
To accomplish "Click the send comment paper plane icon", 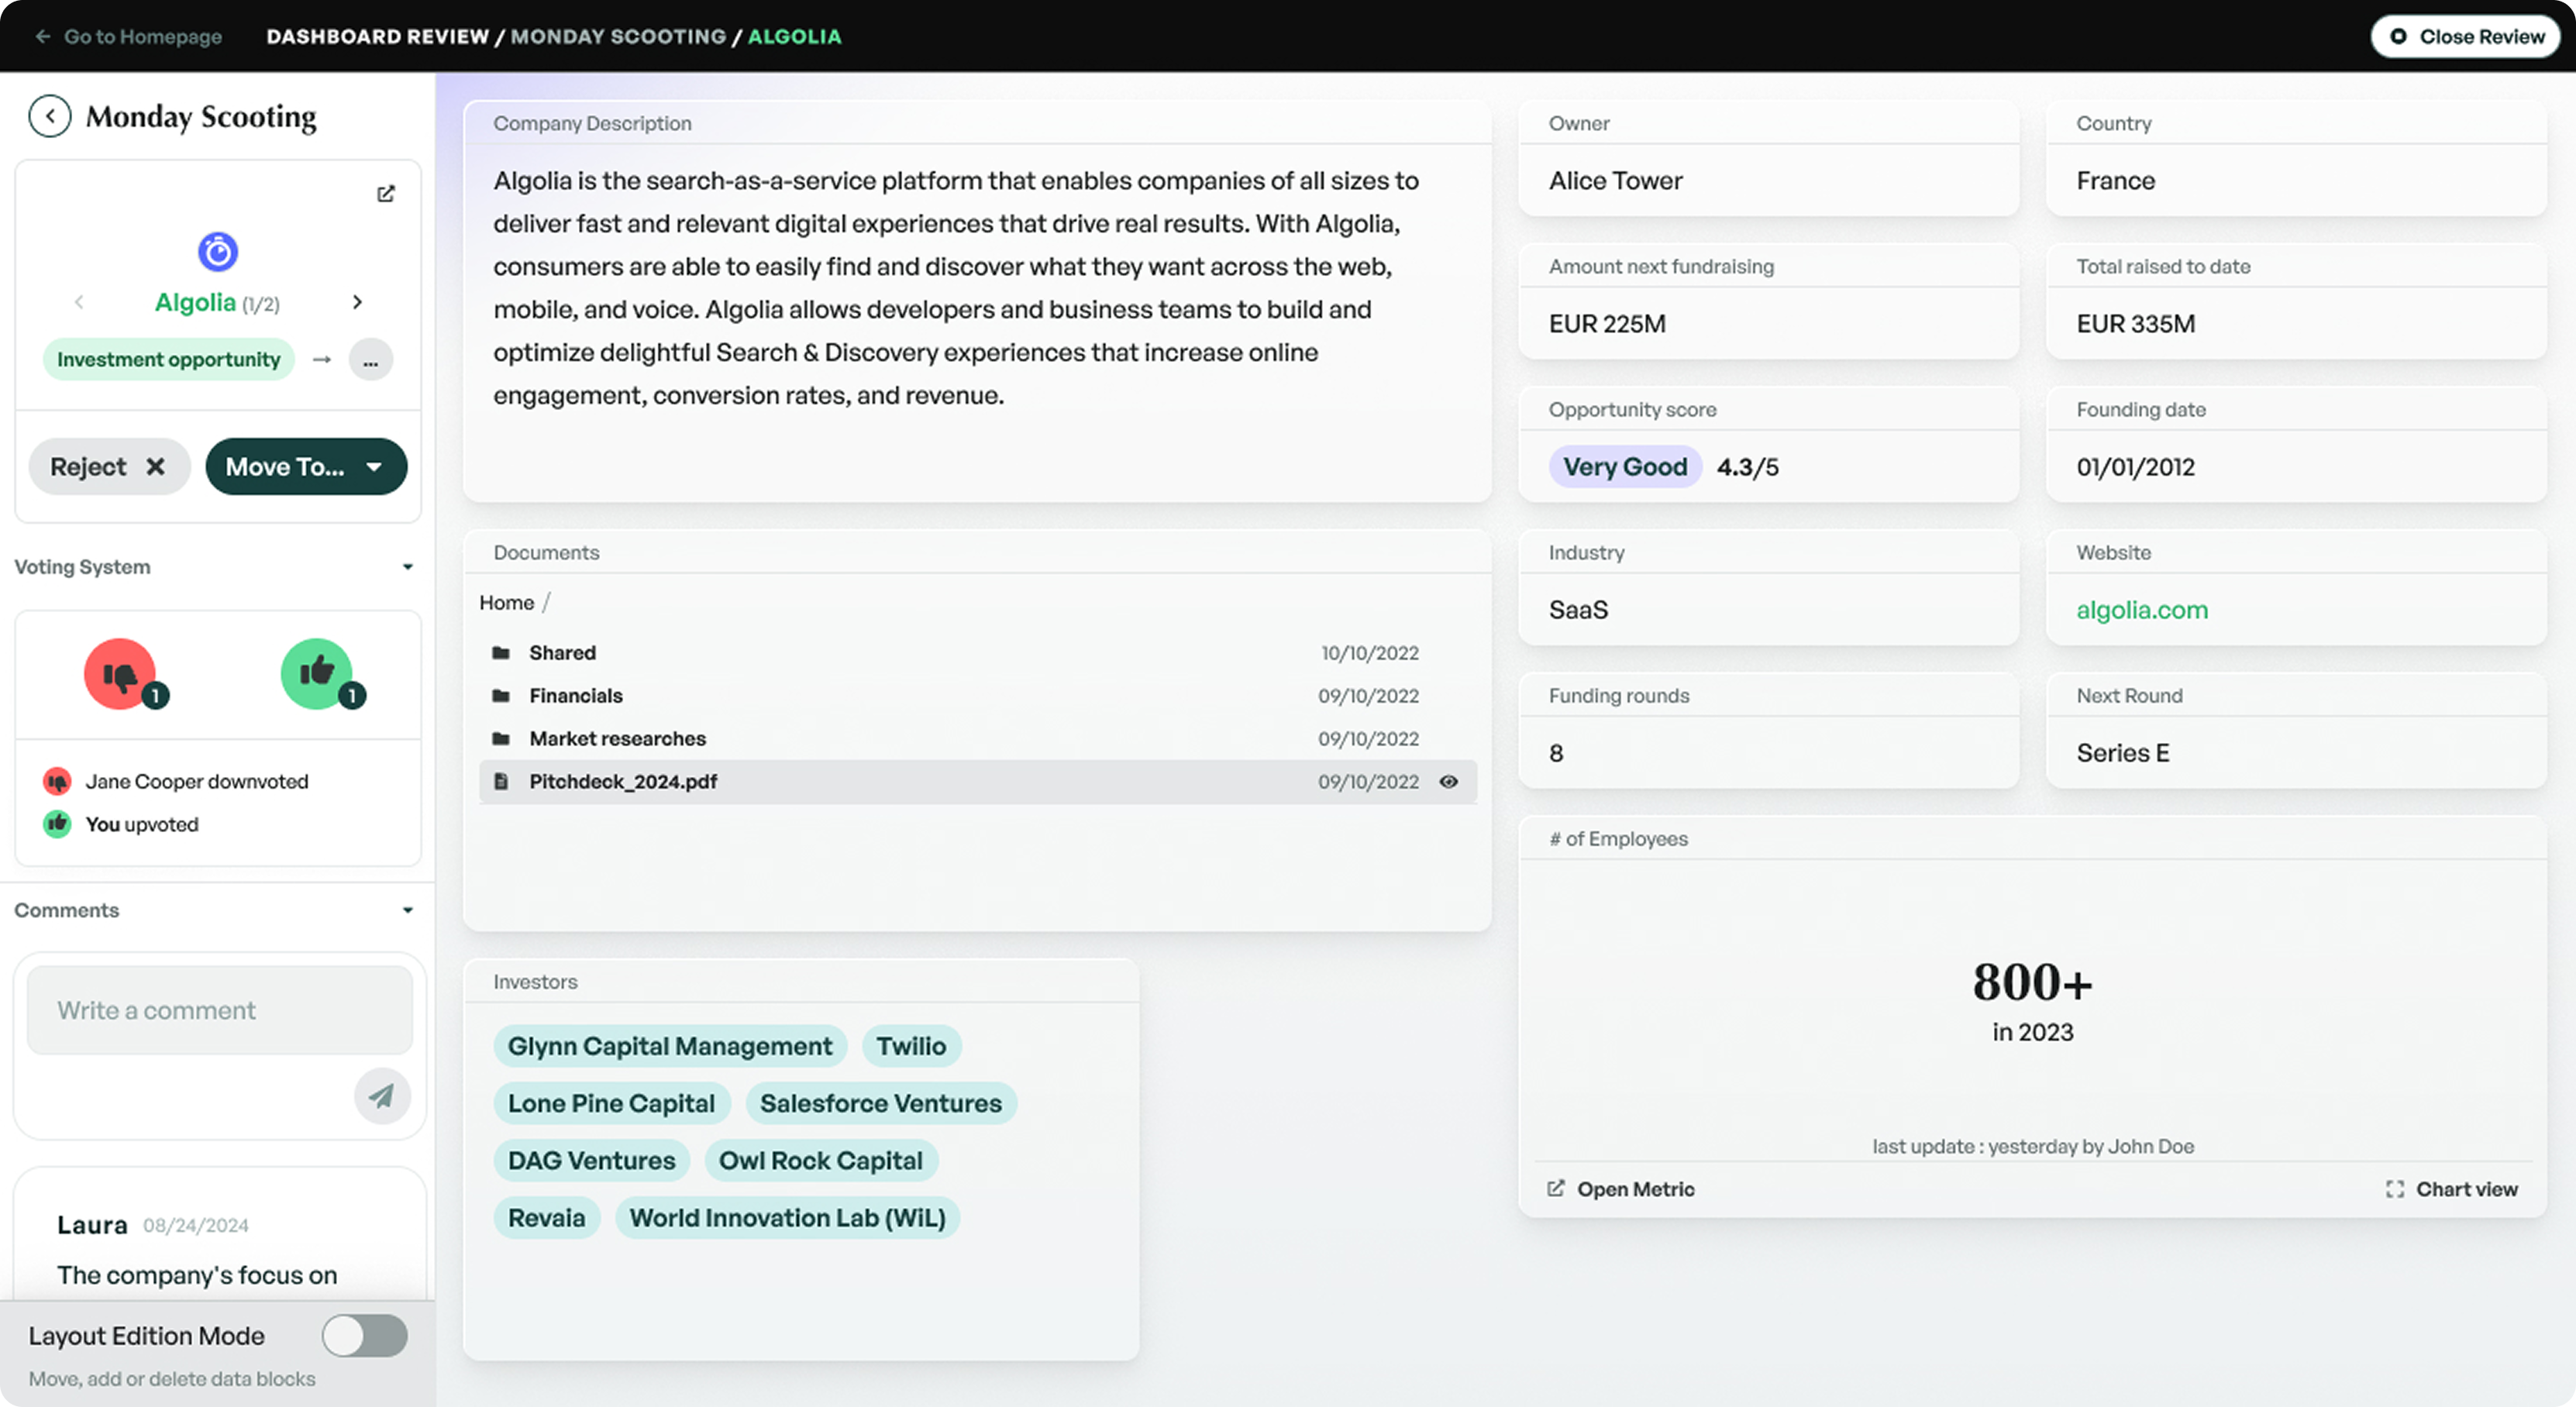I will click(382, 1096).
